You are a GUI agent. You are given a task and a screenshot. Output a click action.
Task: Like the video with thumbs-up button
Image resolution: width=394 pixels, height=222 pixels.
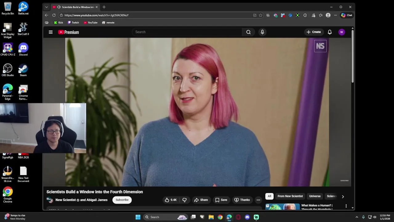(x=171, y=200)
